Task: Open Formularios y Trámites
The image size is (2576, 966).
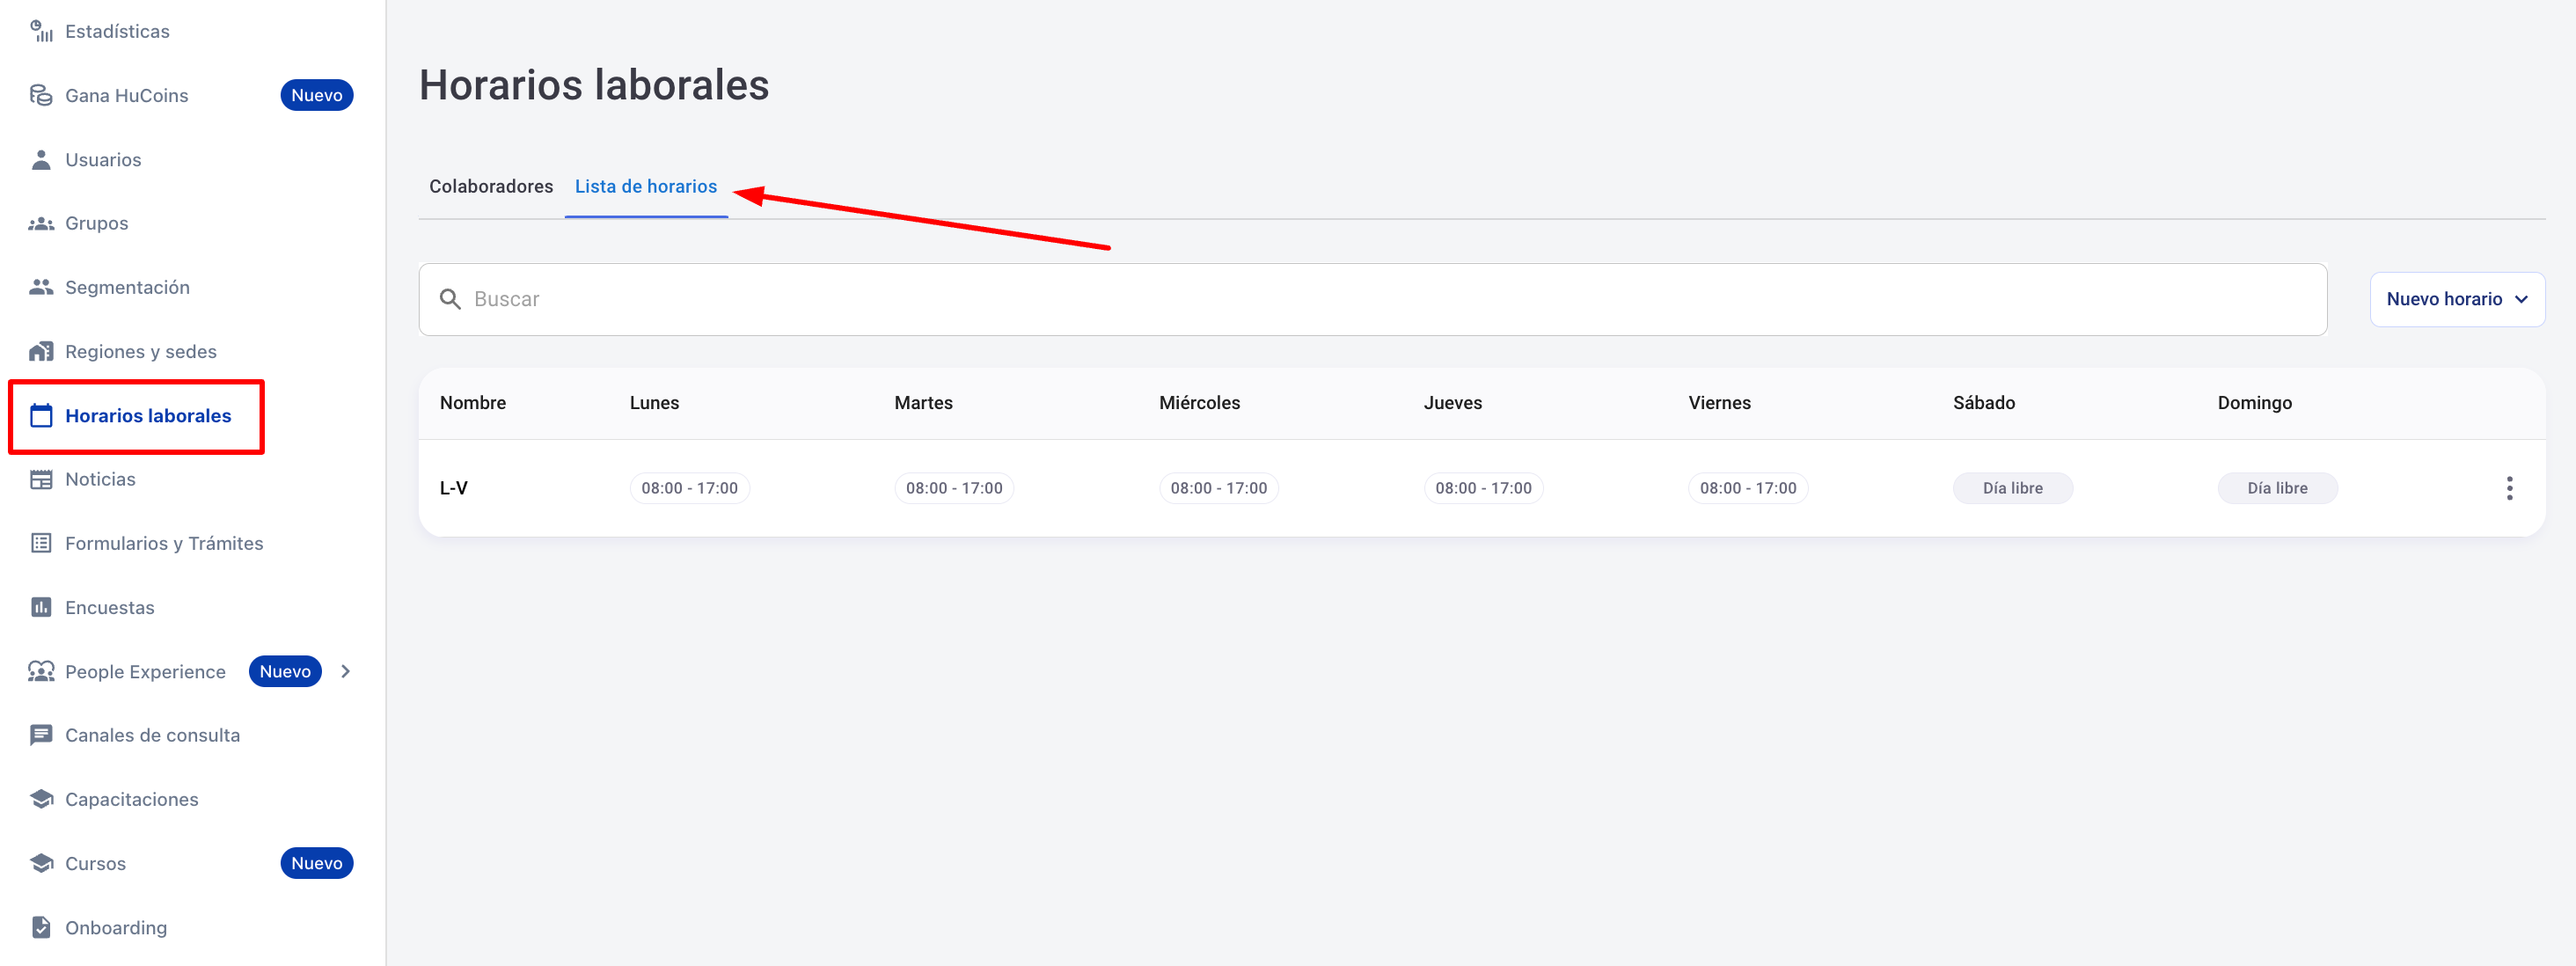Action: point(164,543)
